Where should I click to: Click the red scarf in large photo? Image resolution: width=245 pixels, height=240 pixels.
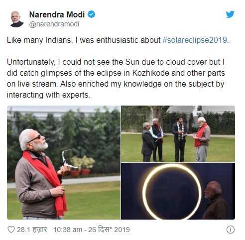point(47,181)
